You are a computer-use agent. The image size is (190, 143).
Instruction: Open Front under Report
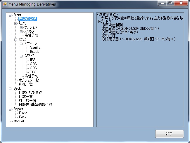coord(23,113)
